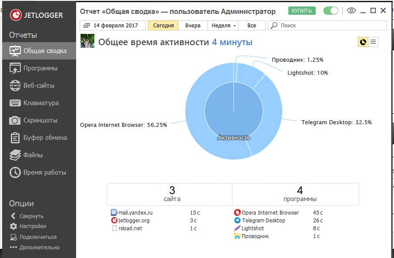Screen dimensions: 394x258
Task: Click the user avatar thumbnail
Action: pyautogui.click(x=87, y=41)
